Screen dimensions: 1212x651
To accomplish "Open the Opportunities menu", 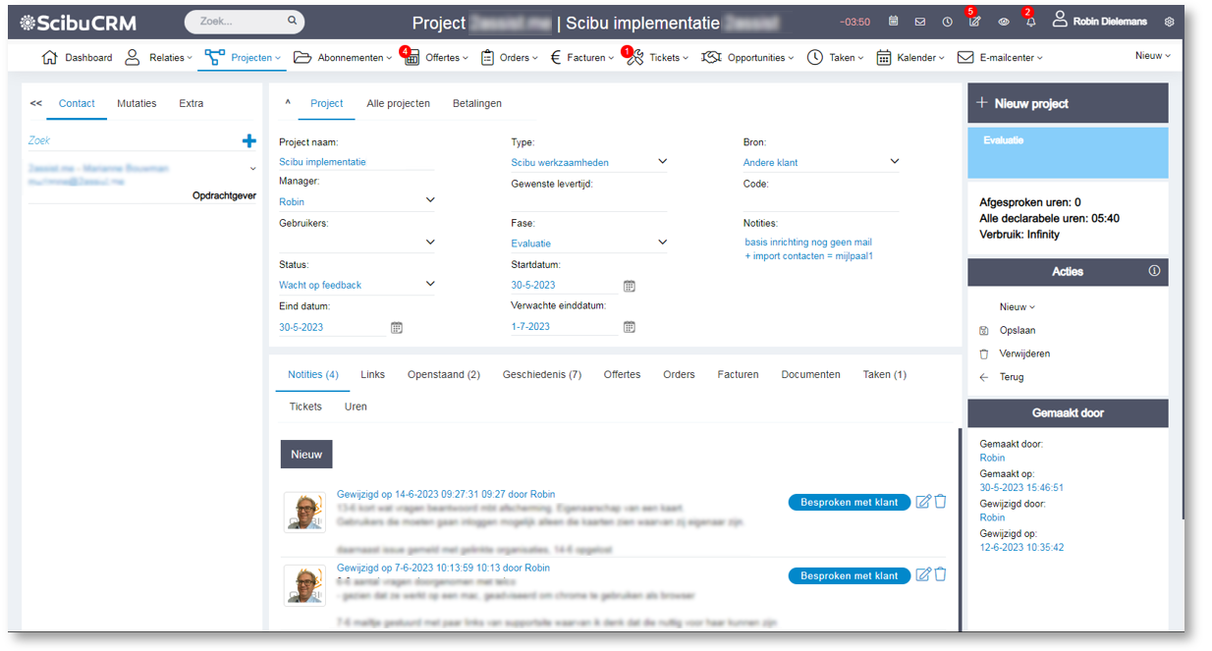I will click(x=749, y=58).
